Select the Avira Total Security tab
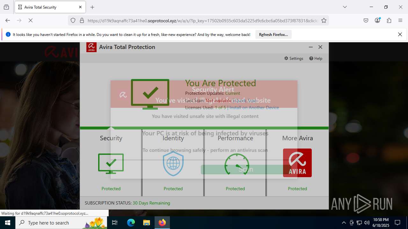This screenshot has height=229, width=408. tap(50, 7)
